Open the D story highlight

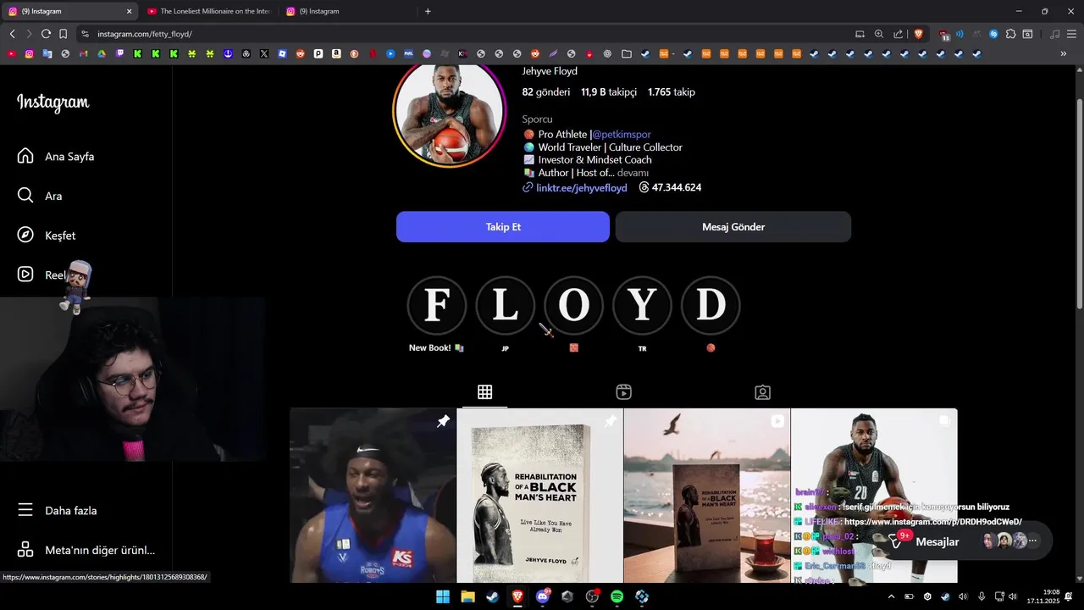tap(711, 305)
